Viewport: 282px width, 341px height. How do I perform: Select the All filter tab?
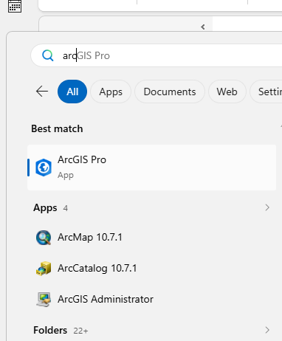click(x=72, y=92)
